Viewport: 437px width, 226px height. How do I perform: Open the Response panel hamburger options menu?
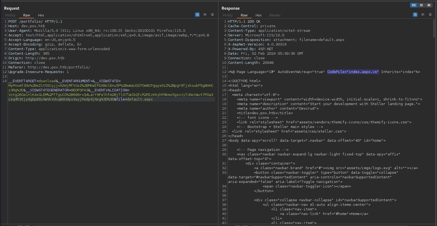[430, 15]
